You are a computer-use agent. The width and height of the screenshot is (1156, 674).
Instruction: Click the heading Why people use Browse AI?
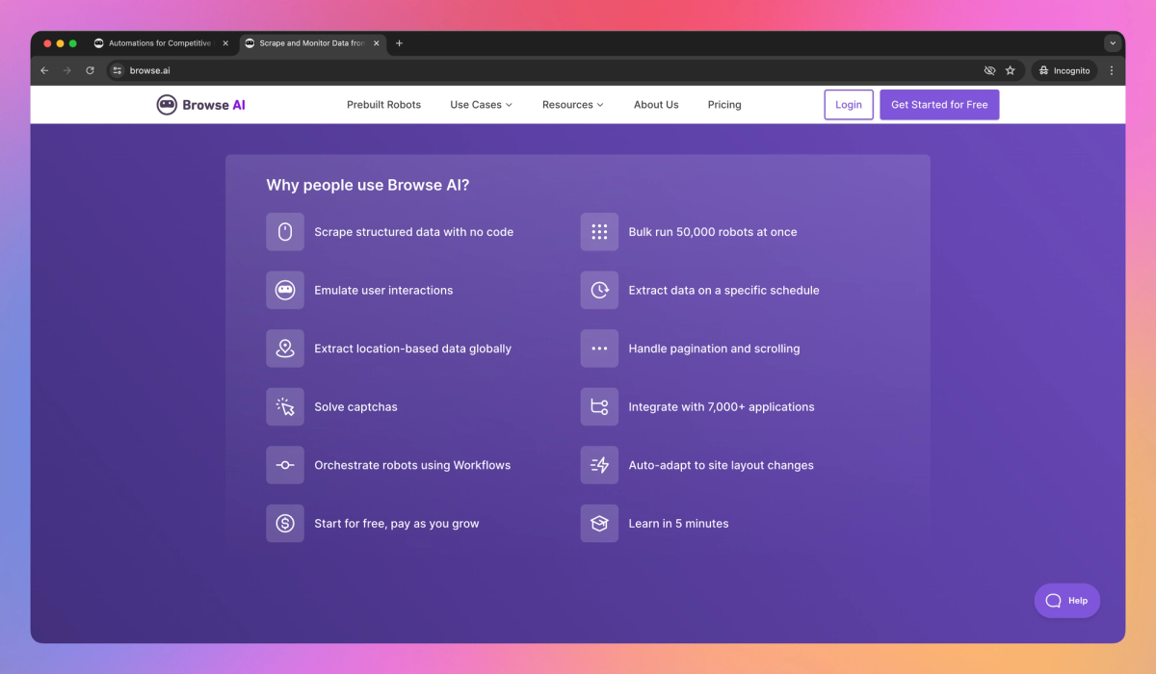(368, 185)
